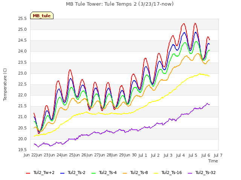The height and width of the screenshot is (180, 241).
Task: Click the 21.5 y-axis tick label
Action: [x=22, y=106]
